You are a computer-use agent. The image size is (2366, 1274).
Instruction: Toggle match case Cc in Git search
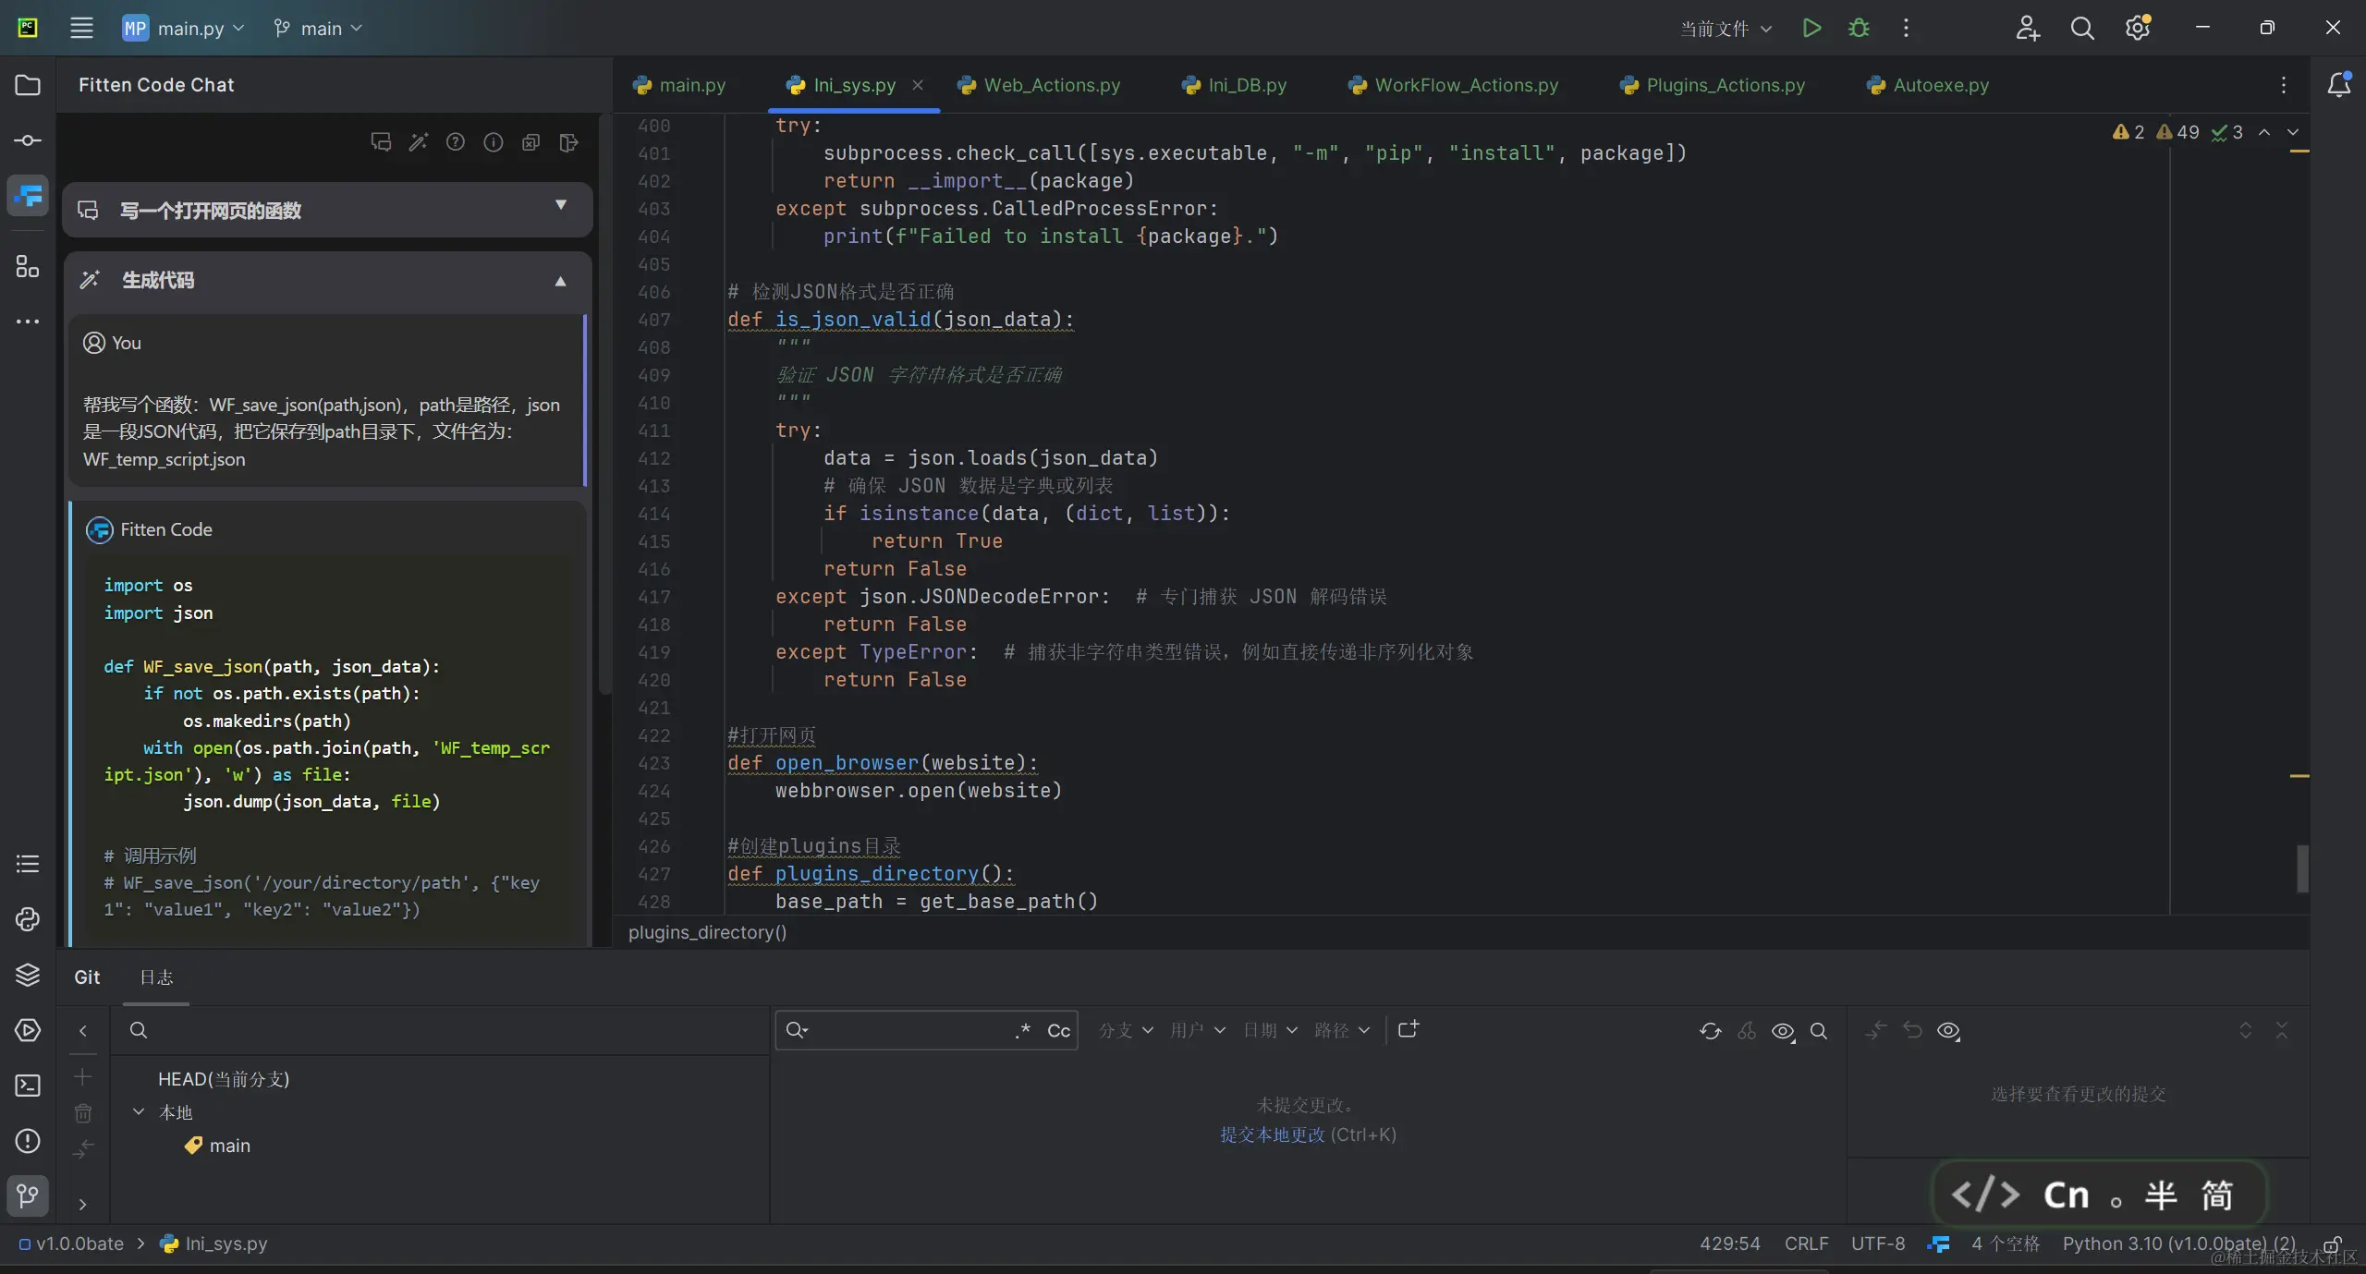tap(1058, 1030)
